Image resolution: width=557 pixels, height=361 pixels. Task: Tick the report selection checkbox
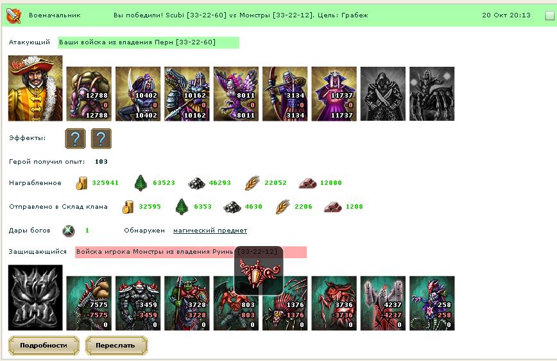[x=549, y=15]
